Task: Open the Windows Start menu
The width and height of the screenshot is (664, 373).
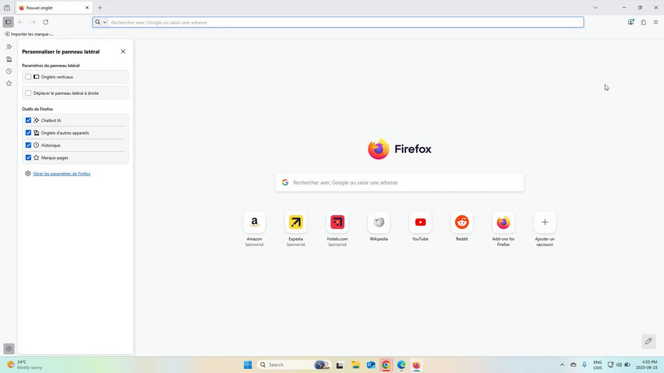Action: point(248,365)
